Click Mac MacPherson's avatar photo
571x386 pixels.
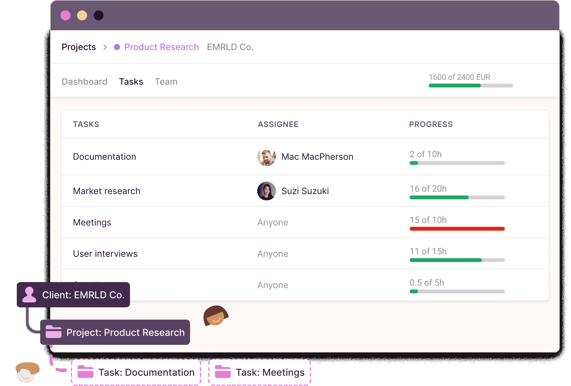click(x=266, y=157)
